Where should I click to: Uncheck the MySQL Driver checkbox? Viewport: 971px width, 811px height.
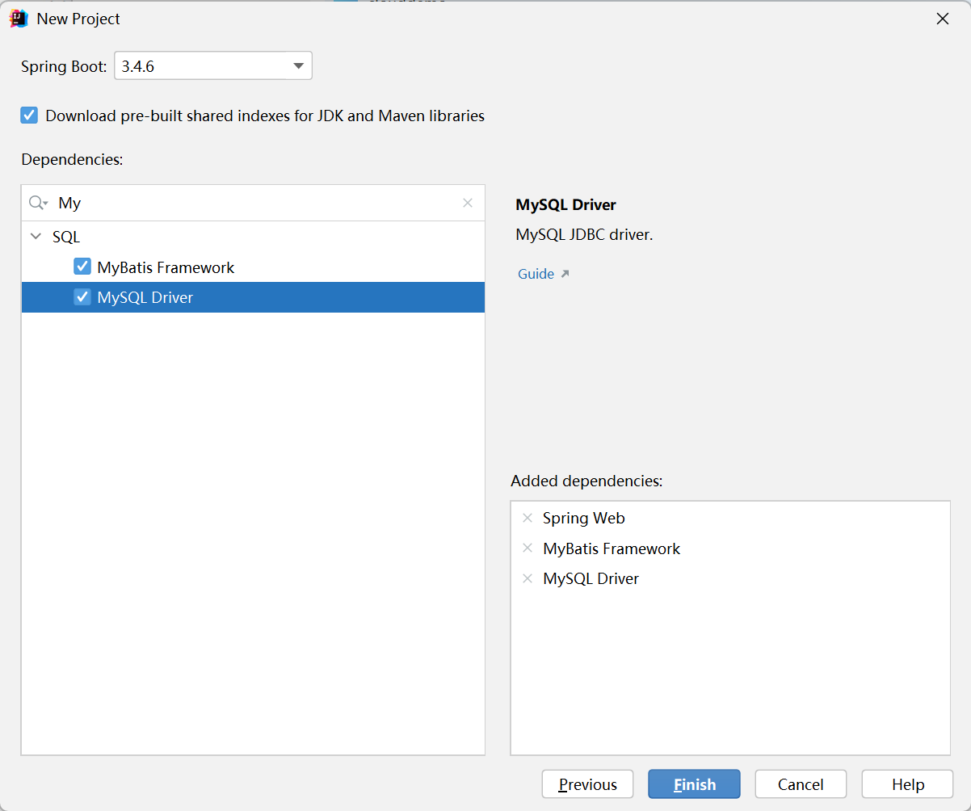pos(82,297)
